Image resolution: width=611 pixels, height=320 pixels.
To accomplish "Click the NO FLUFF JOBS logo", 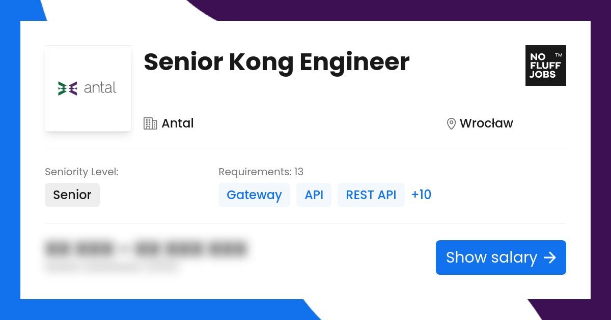I will click(x=545, y=66).
